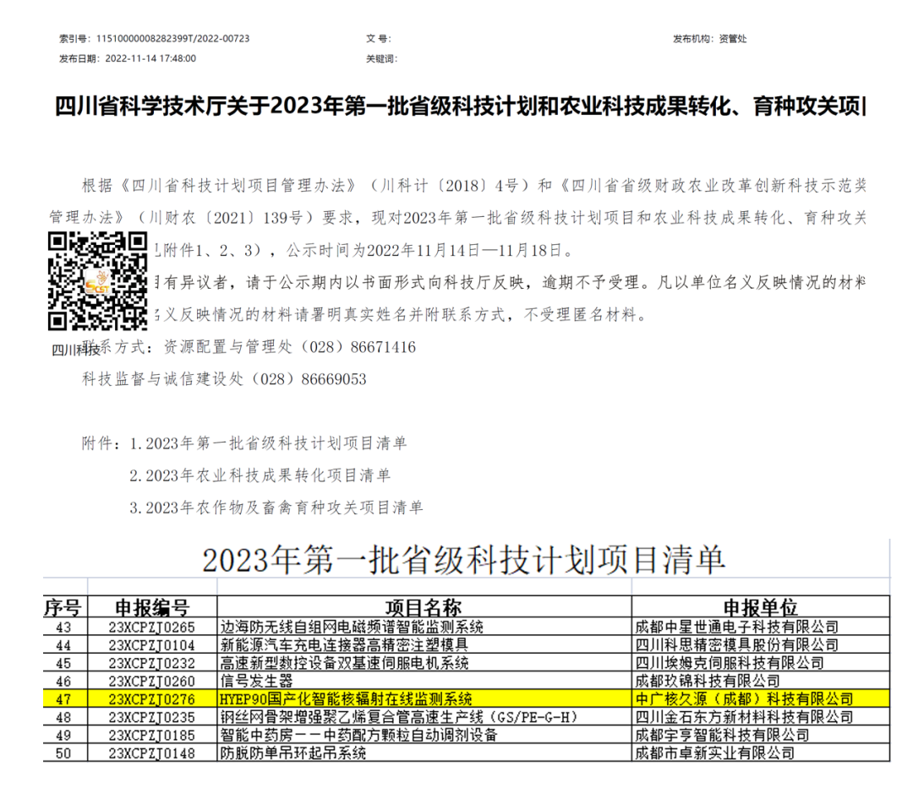
Task: Select the 申报单位 column header
Action: pyautogui.click(x=759, y=608)
